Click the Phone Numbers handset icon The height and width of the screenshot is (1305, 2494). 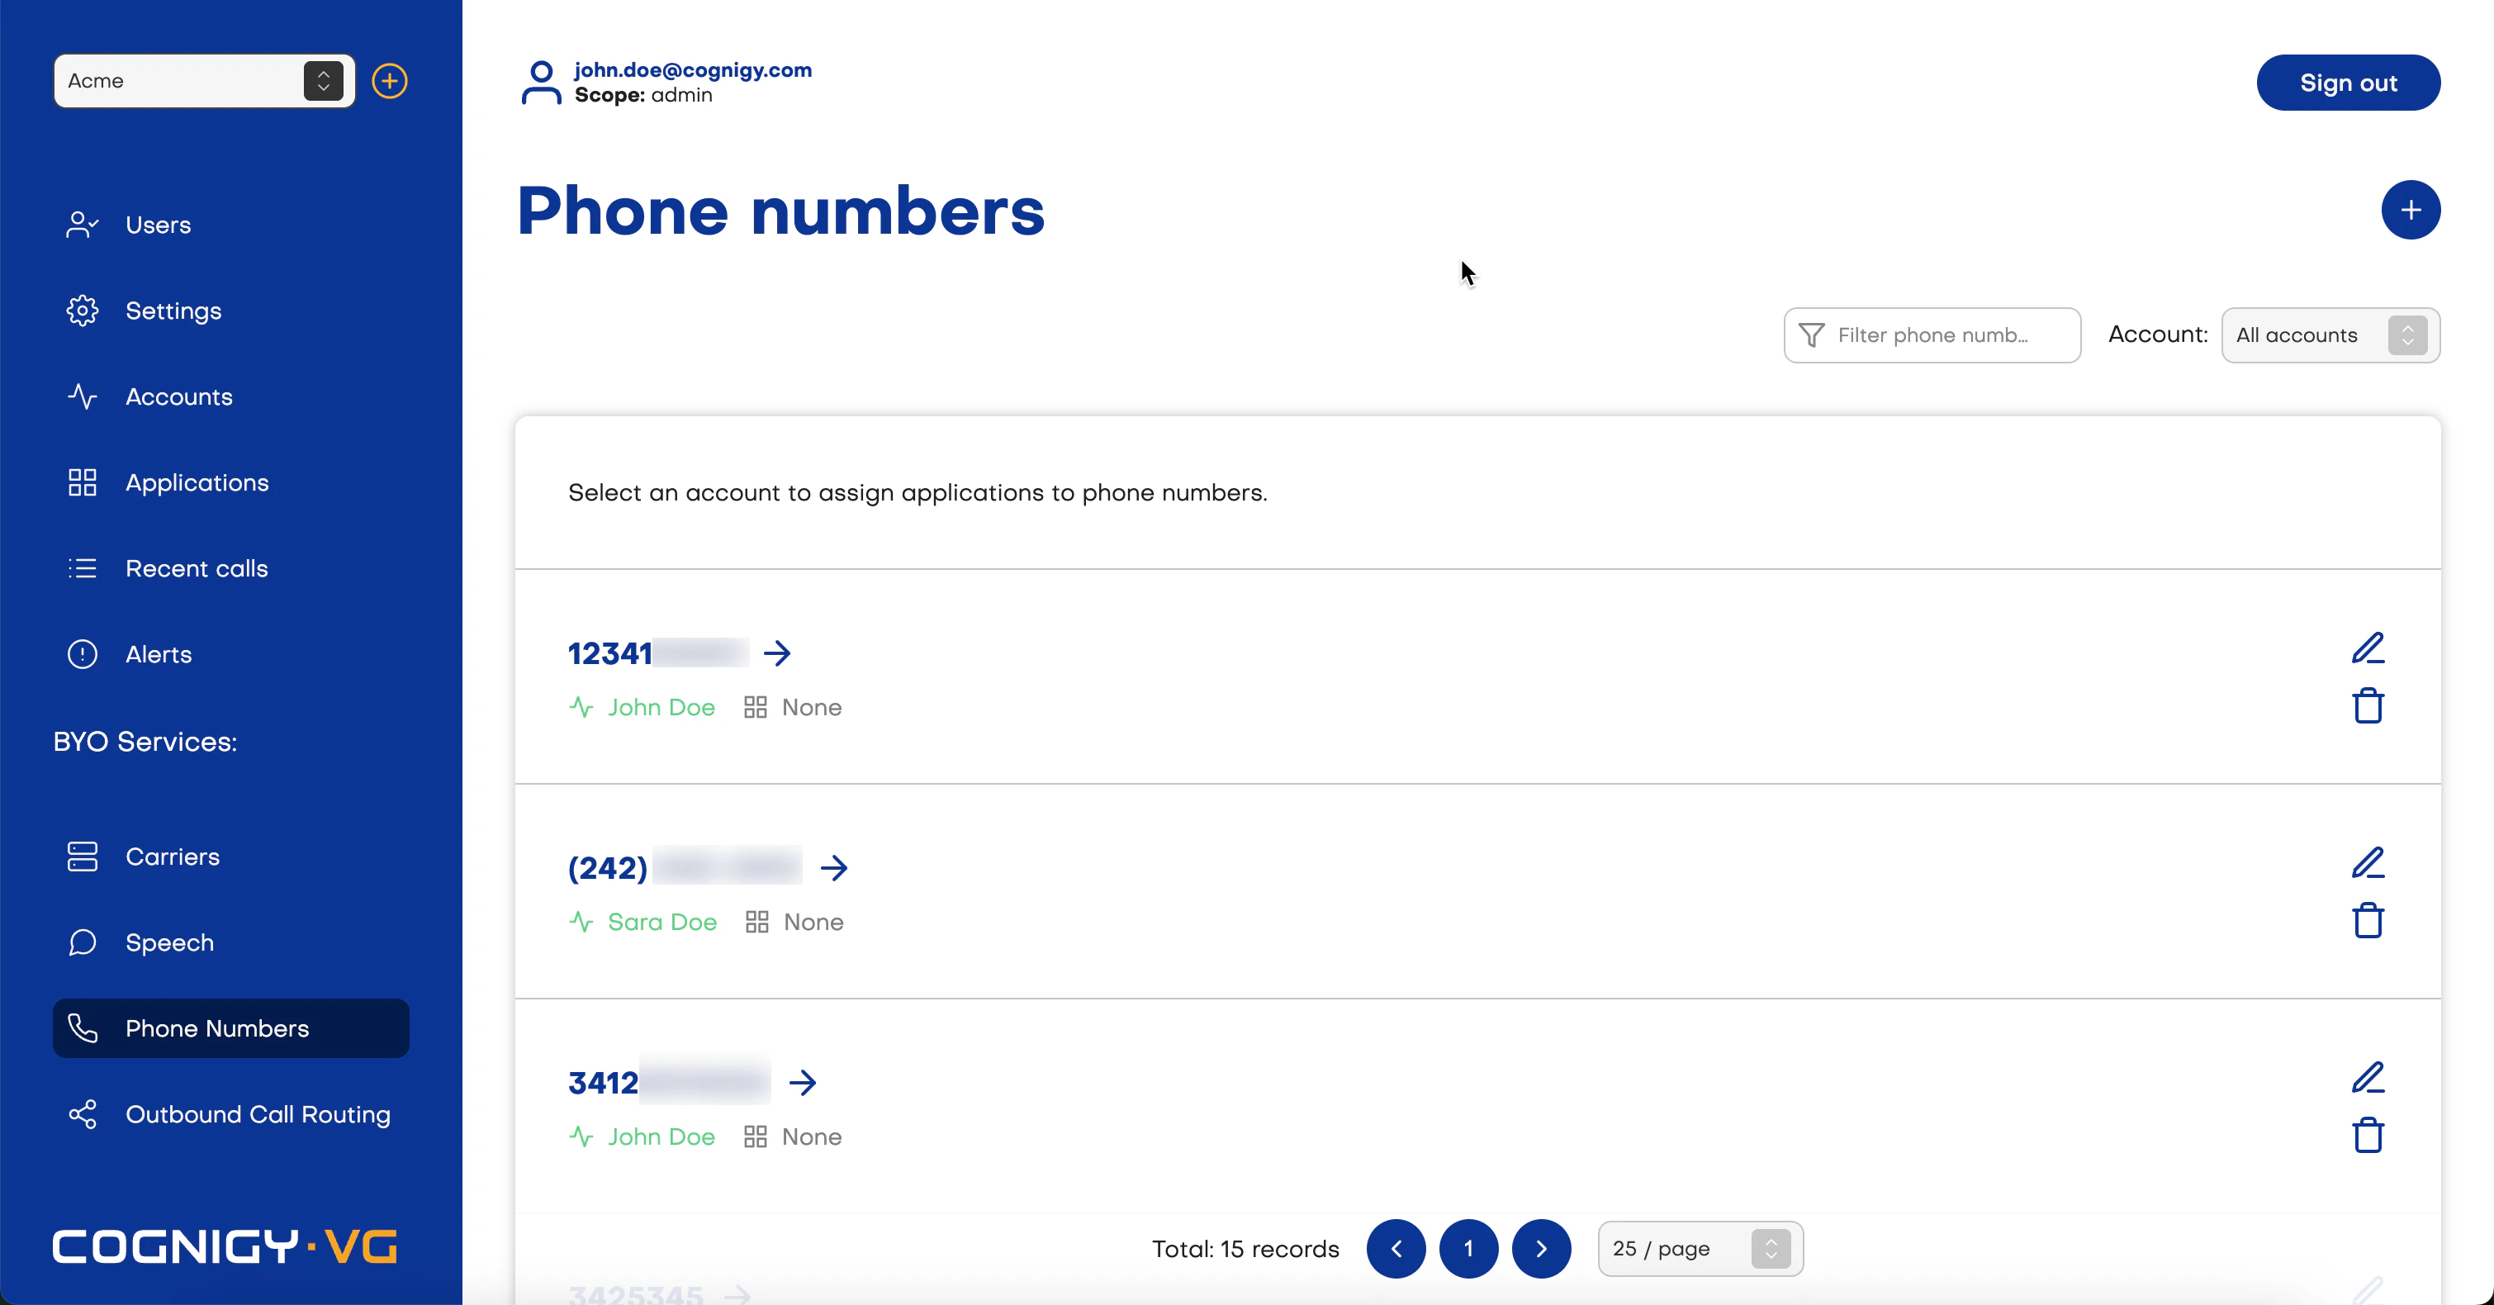pyautogui.click(x=83, y=1028)
